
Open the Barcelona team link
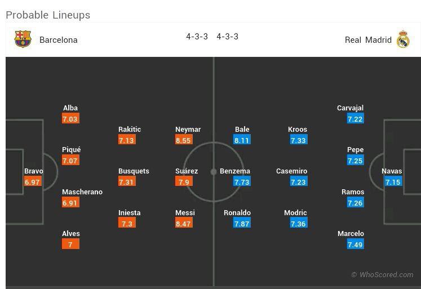[59, 40]
